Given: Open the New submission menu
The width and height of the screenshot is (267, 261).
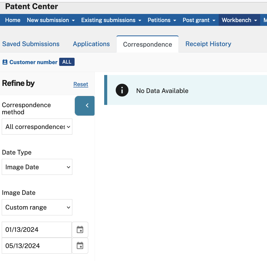Looking at the screenshot, I should (51, 20).
